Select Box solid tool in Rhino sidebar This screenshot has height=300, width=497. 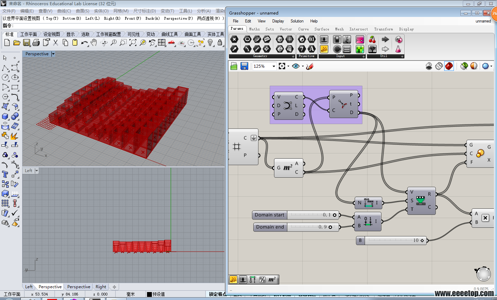(5, 116)
